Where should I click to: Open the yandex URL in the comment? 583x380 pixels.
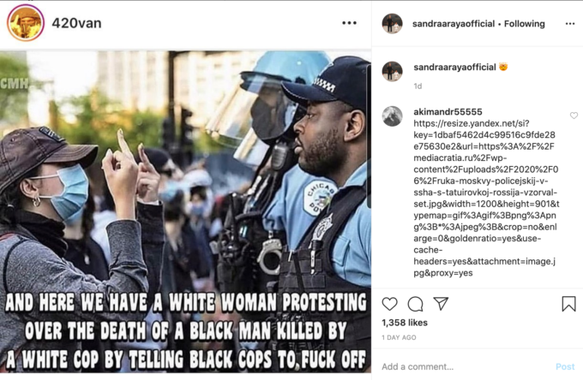tap(486, 199)
